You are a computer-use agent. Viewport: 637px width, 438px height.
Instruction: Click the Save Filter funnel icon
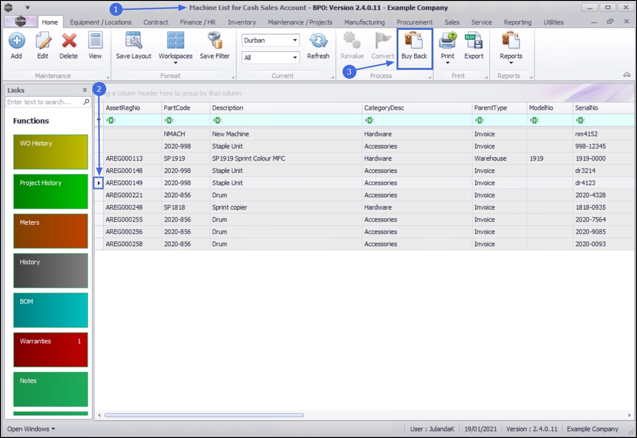pos(215,40)
